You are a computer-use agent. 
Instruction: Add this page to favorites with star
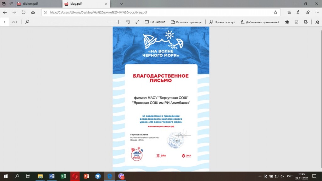[x=275, y=13]
